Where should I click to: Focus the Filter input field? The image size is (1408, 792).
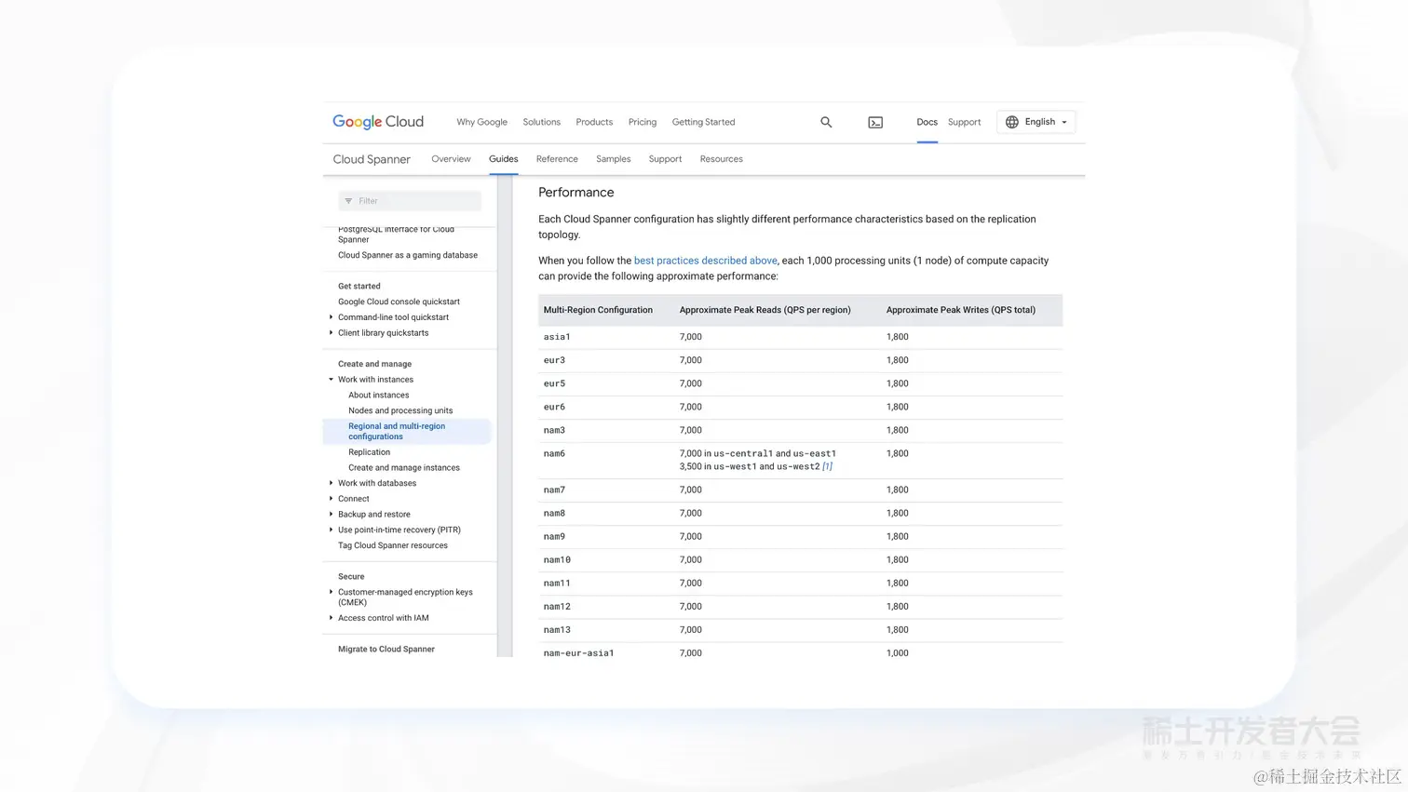coord(410,201)
